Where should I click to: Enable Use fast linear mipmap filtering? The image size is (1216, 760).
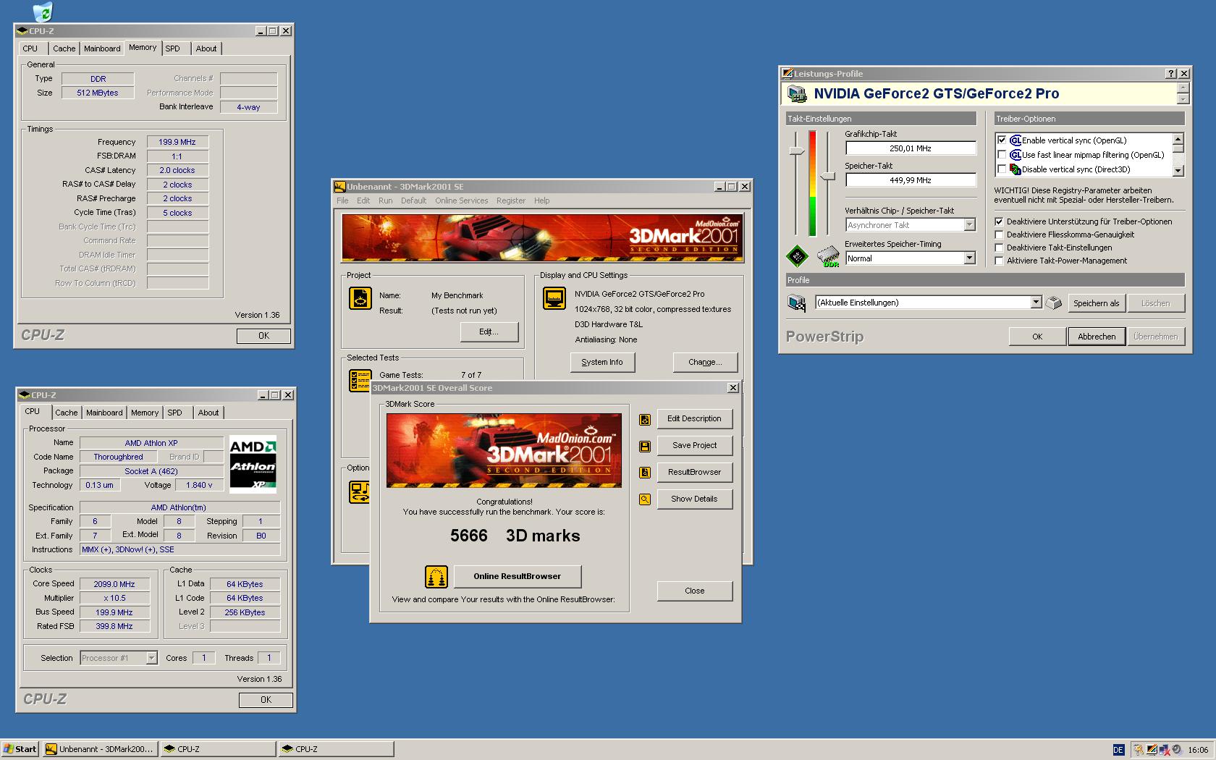click(x=1002, y=155)
